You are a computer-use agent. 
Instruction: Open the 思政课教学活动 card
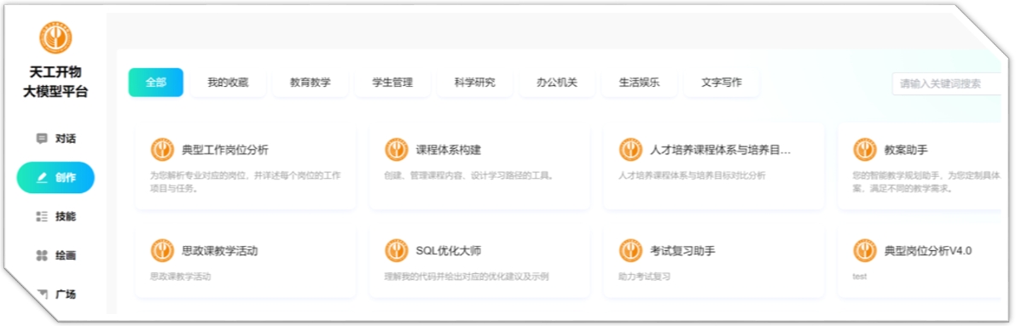(246, 261)
